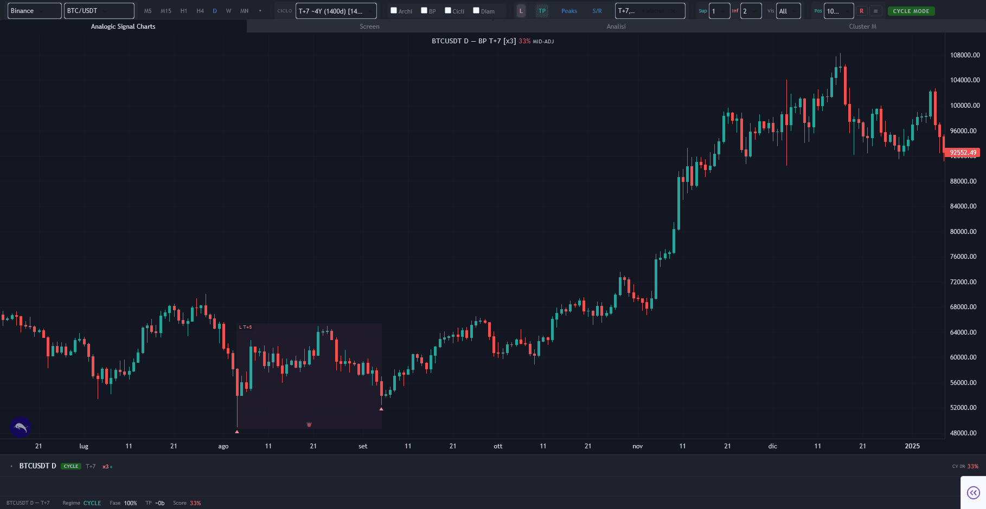
Task: Click the CYCLE MODE button
Action: 911,11
